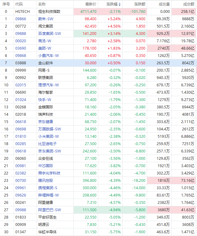The width and height of the screenshot is (197, 236).
Task: Sort by 最新价 column header
Action: pyautogui.click(x=91, y=4)
